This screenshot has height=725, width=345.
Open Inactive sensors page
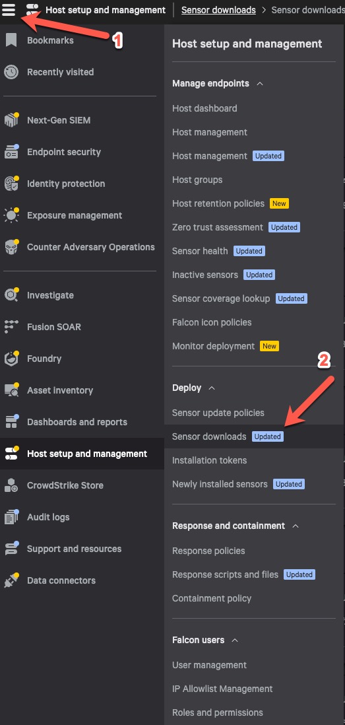click(x=205, y=275)
